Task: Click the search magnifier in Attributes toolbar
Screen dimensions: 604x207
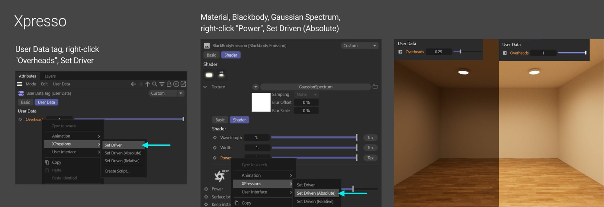Action: coord(155,84)
